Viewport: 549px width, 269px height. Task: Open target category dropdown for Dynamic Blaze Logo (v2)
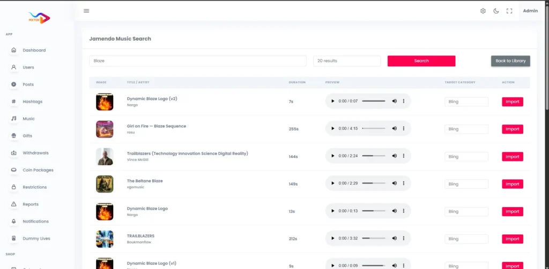pyautogui.click(x=466, y=102)
